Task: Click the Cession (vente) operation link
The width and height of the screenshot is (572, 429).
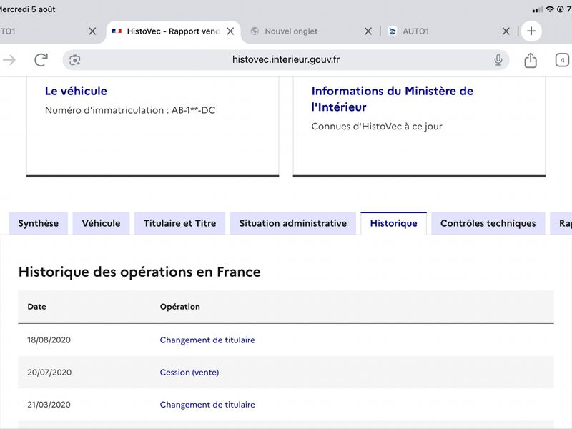Action: click(x=189, y=373)
